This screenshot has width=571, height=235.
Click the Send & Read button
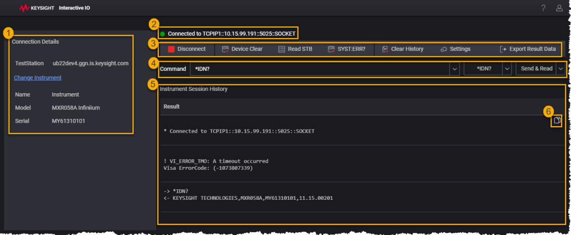pos(536,69)
